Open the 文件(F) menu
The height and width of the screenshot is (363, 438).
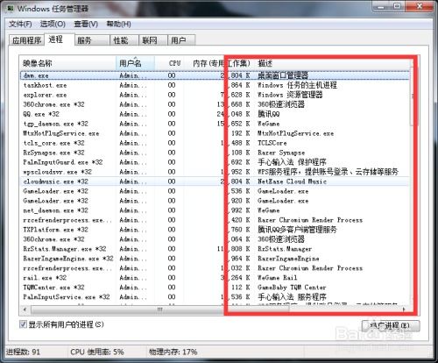point(20,24)
